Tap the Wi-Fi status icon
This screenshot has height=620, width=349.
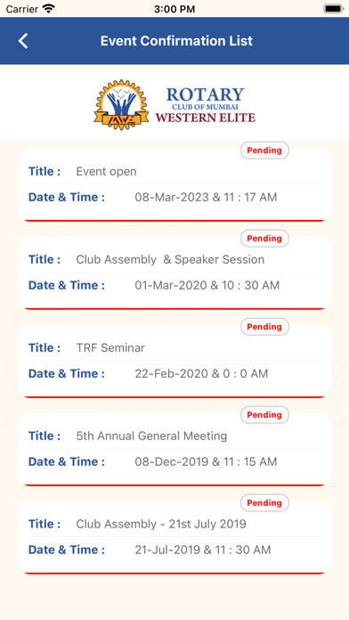49,9
